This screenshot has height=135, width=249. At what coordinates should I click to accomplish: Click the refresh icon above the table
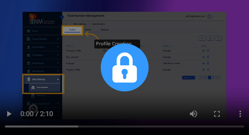[x=218, y=38]
